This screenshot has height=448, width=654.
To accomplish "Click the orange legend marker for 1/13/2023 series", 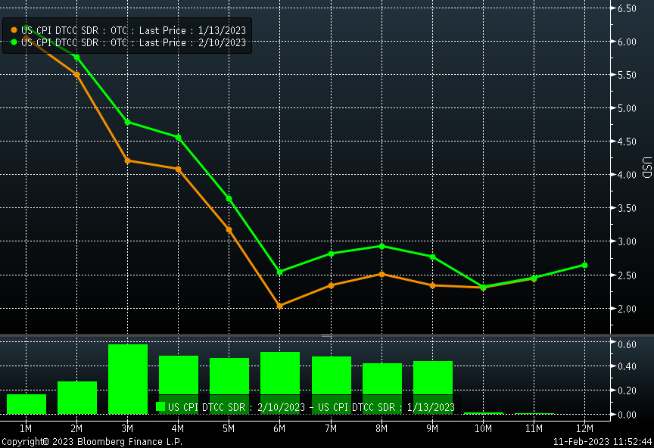I will pyautogui.click(x=14, y=30).
